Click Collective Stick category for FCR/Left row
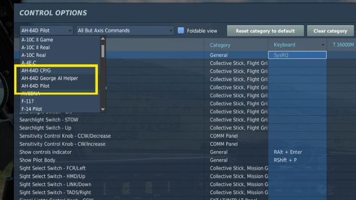This screenshot has width=356, height=200. (239, 168)
